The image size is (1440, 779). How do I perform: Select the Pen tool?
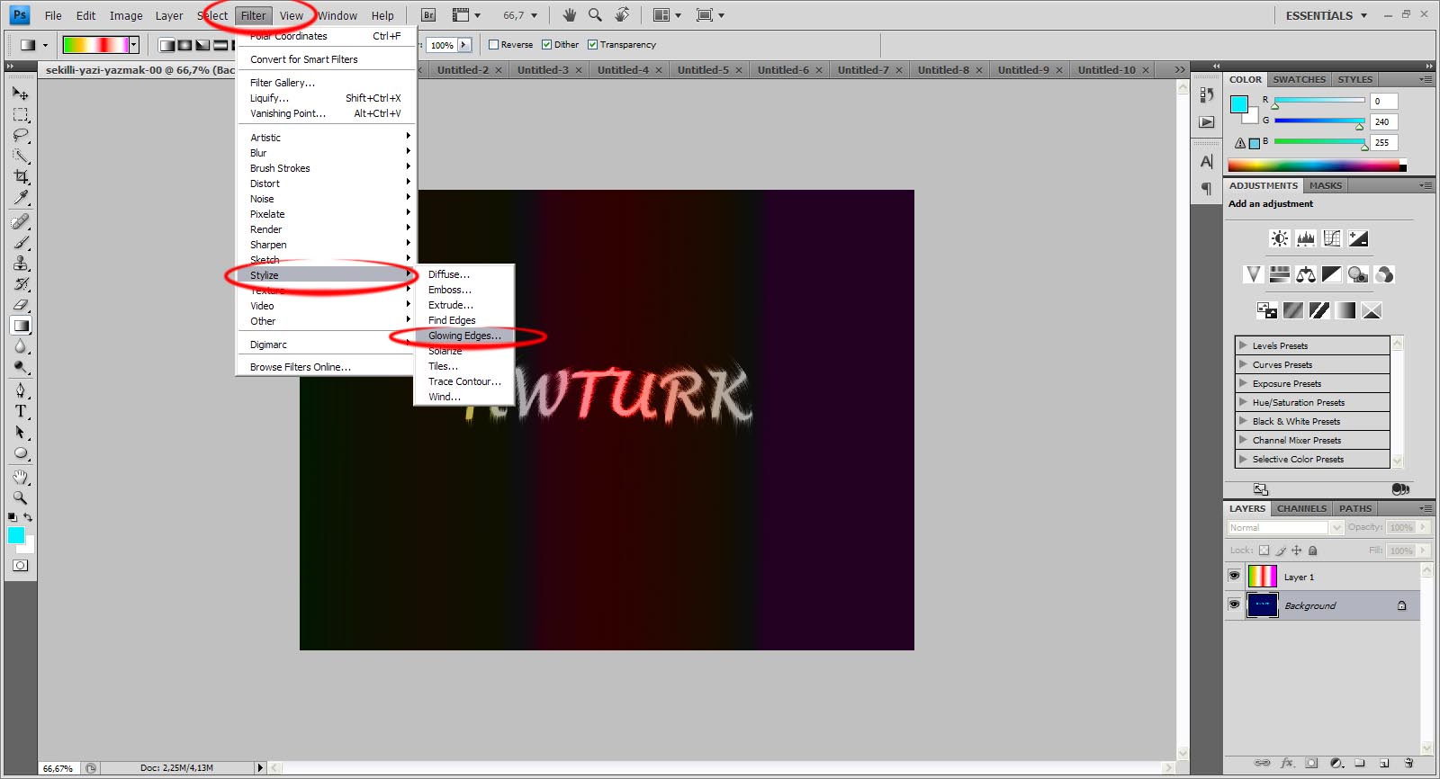coord(21,390)
